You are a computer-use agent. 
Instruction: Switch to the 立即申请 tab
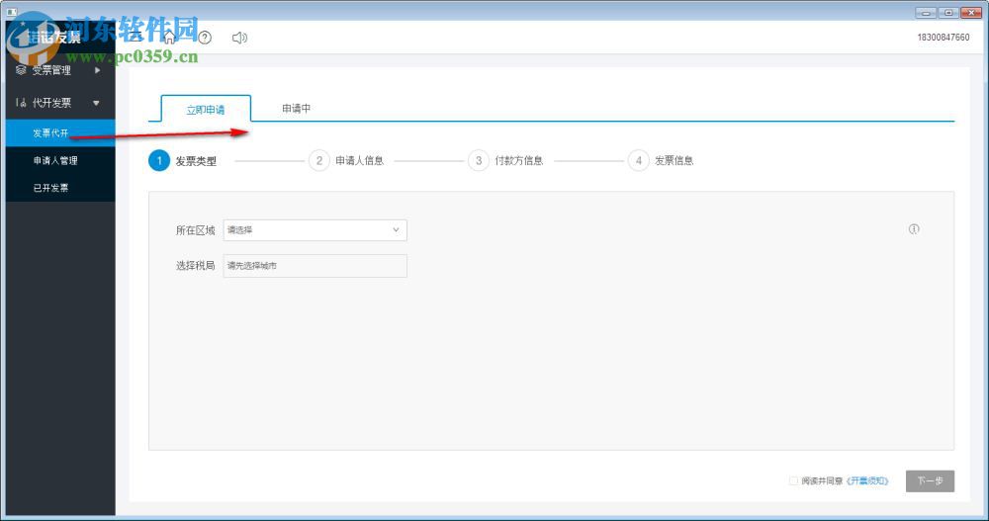(x=206, y=109)
